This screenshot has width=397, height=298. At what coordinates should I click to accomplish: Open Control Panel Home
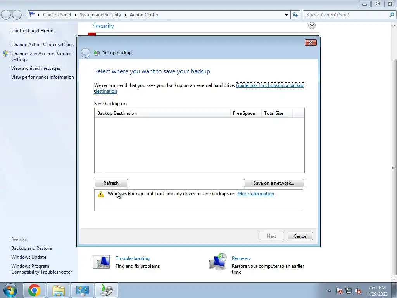[32, 31]
